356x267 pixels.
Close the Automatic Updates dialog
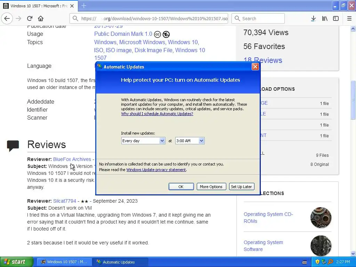pyautogui.click(x=255, y=66)
